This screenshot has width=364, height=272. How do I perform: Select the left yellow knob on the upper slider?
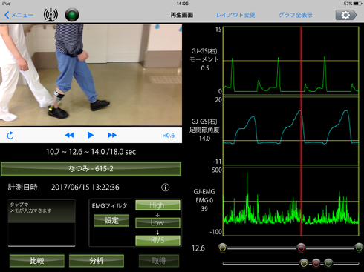(223, 248)
